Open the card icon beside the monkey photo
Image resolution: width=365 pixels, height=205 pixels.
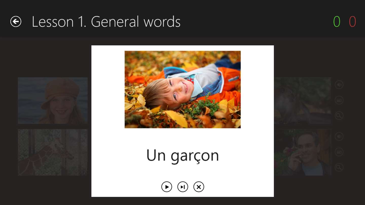tap(339, 100)
